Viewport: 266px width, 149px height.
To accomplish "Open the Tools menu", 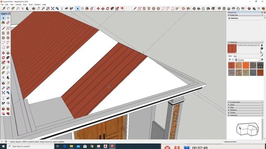I will tap(31, 5).
